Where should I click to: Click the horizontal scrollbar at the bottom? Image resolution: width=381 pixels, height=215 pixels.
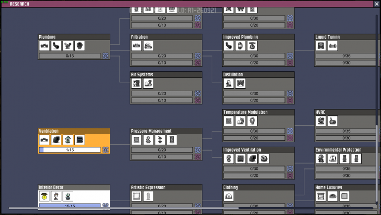[123, 208]
